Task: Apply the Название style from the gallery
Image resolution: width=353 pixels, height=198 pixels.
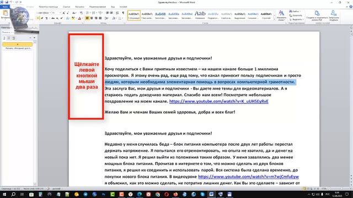Action: pyautogui.click(x=200, y=15)
